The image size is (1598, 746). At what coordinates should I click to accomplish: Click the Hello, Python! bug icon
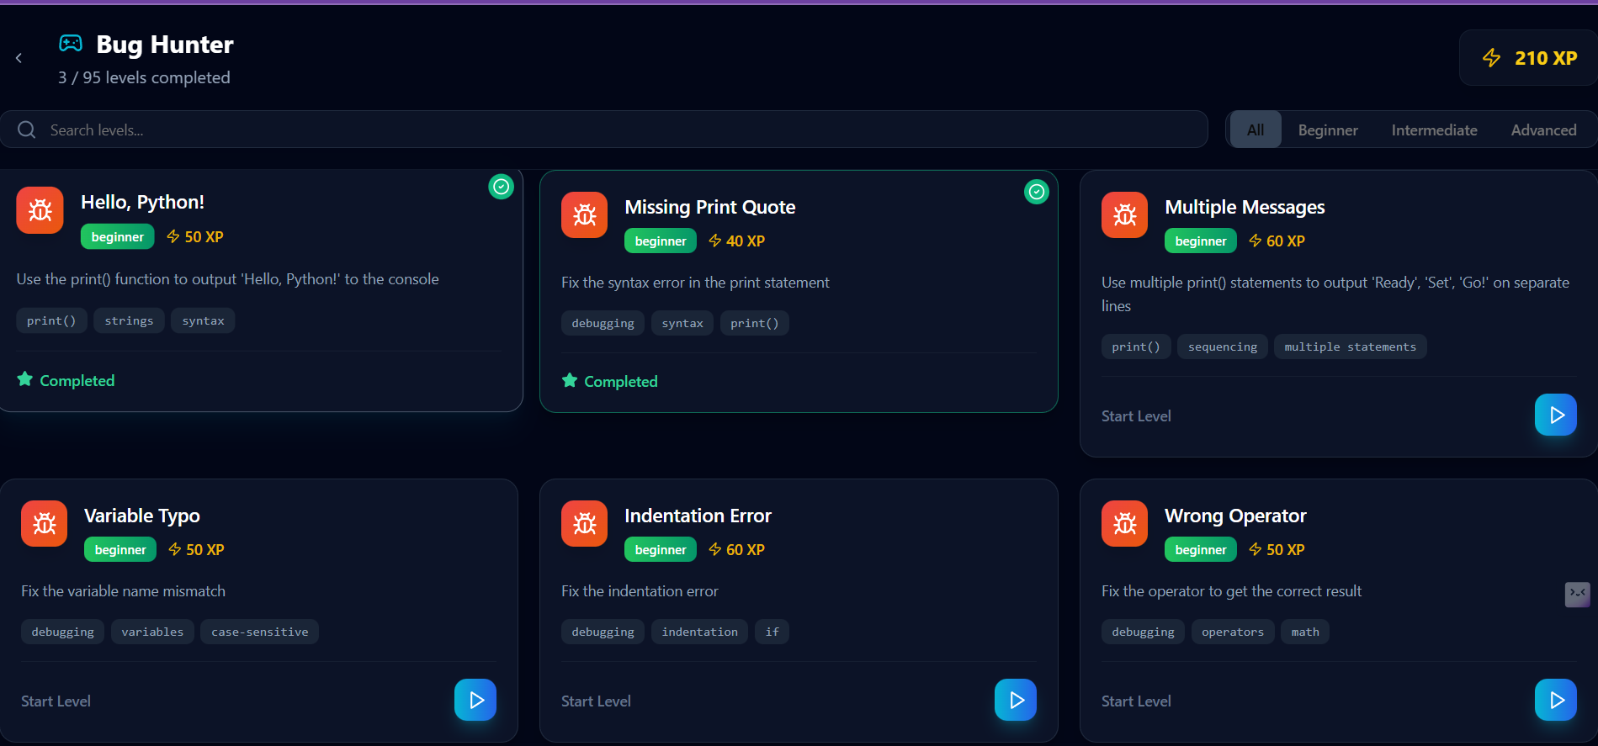click(x=40, y=210)
